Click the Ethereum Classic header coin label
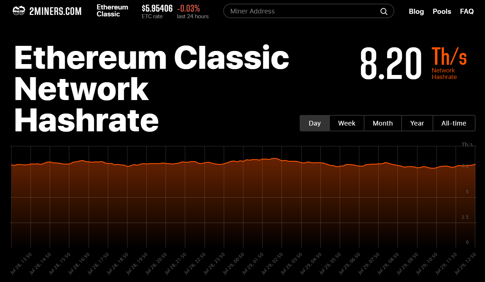 click(x=112, y=11)
